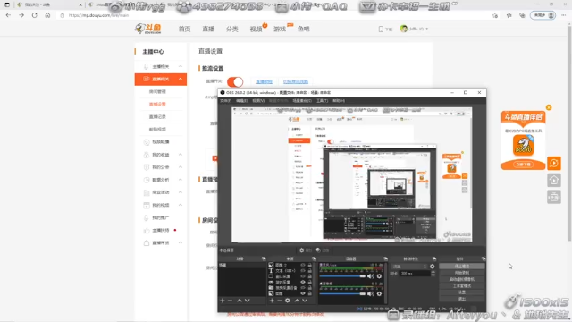The height and width of the screenshot is (322, 572).
Task: Click the Filters button above OBS docks
Action: click(x=323, y=250)
